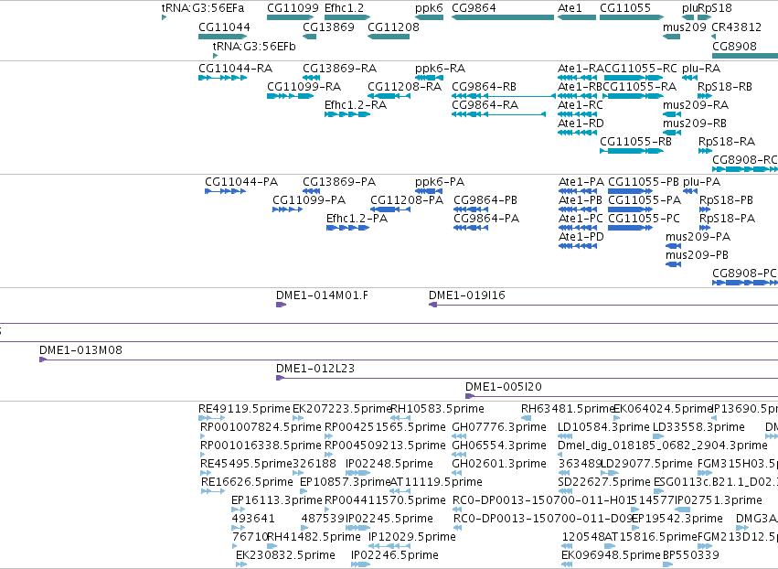Click the mus209-PA protein glyph
The width and height of the screenshot is (778, 569).
tap(673, 246)
